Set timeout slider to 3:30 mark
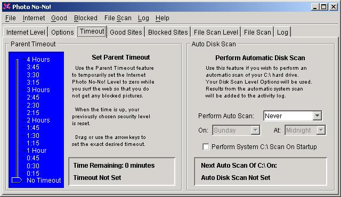 pyautogui.click(x=33, y=75)
